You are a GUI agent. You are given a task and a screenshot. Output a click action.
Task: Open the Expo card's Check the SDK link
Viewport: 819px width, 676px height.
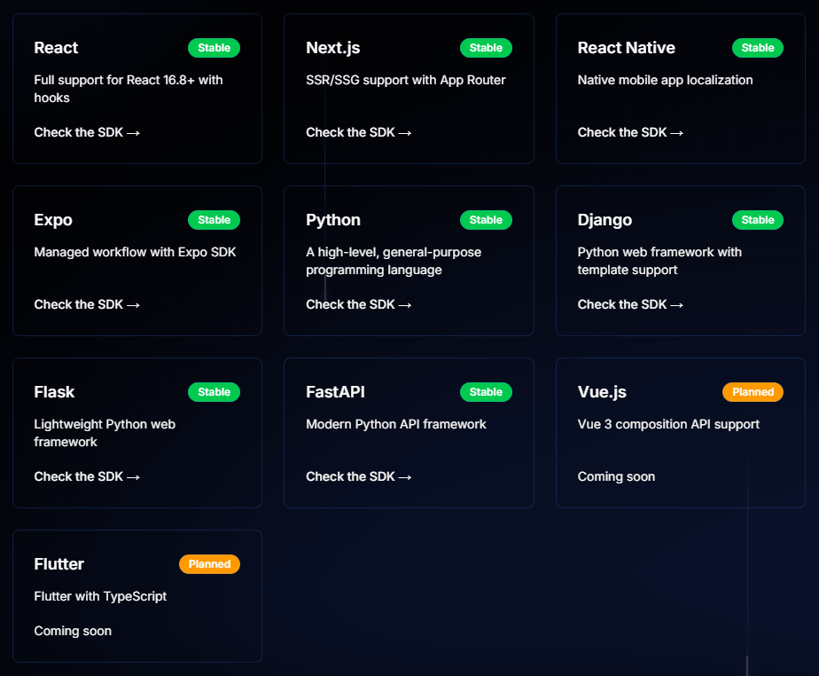coord(87,304)
